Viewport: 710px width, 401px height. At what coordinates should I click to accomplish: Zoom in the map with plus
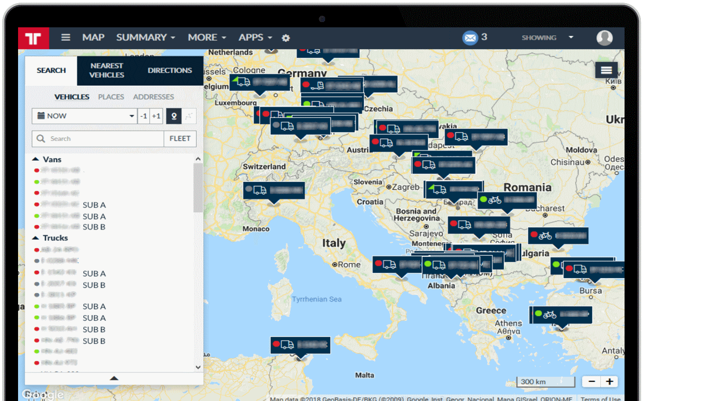(610, 382)
